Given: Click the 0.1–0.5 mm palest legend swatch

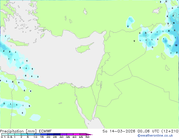Looking at the screenshot, I should tap(5, 134).
